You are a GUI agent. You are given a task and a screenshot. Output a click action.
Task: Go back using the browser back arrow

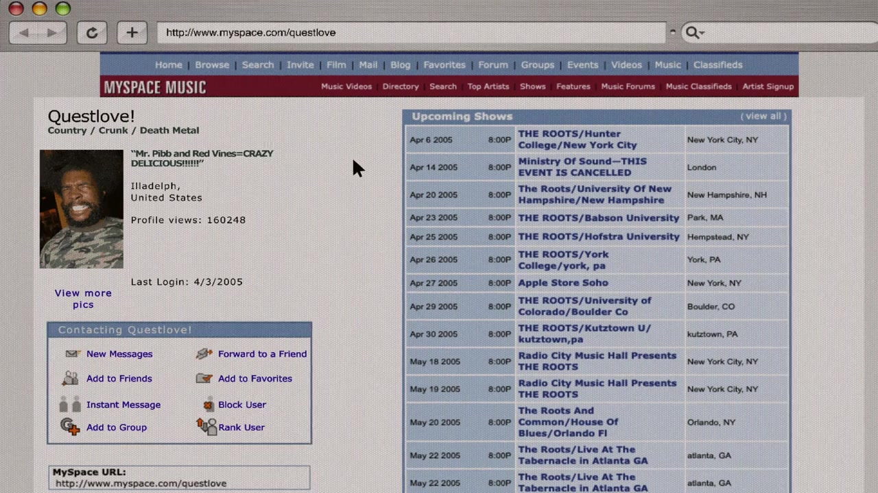click(25, 33)
